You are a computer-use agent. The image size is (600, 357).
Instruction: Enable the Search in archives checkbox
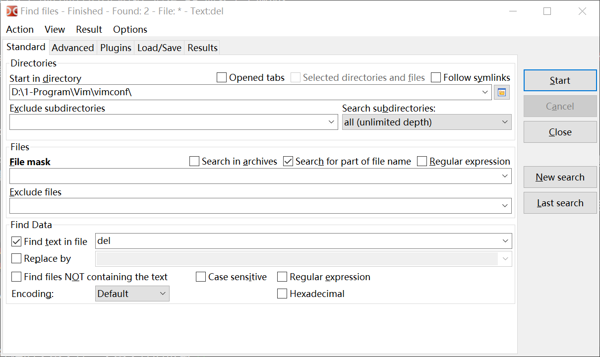pos(195,162)
